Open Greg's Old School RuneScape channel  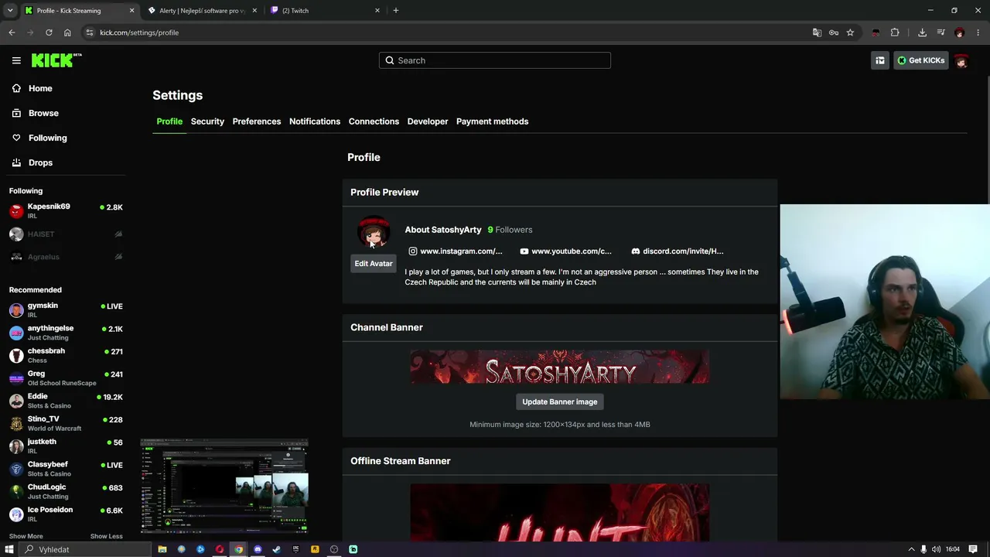(x=66, y=378)
